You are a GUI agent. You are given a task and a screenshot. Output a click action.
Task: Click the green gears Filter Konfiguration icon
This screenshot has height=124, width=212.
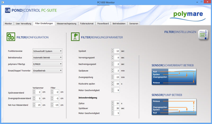11,37
